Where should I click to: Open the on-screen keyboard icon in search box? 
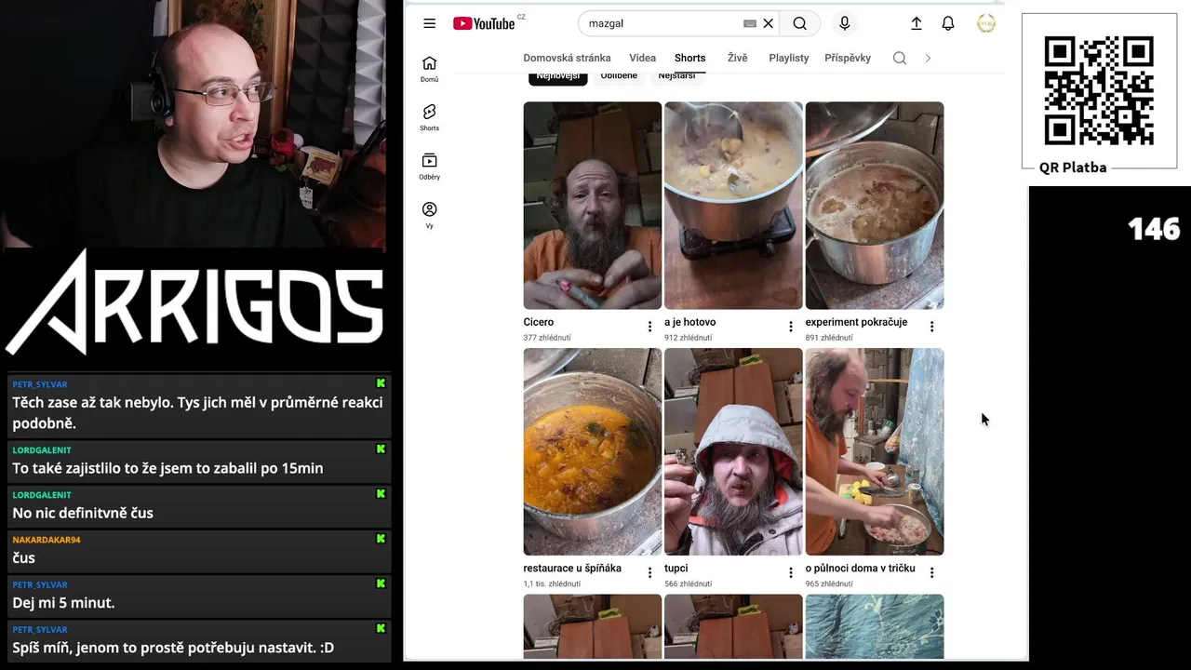(750, 23)
